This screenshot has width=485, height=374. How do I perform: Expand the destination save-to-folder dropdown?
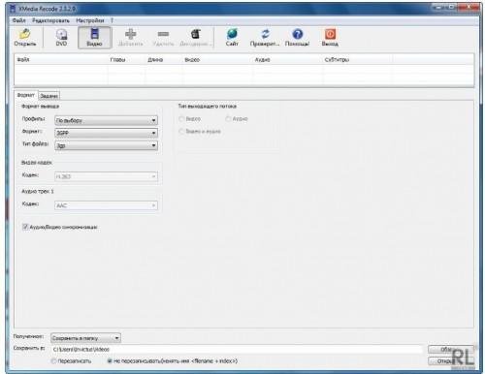pyautogui.click(x=85, y=338)
